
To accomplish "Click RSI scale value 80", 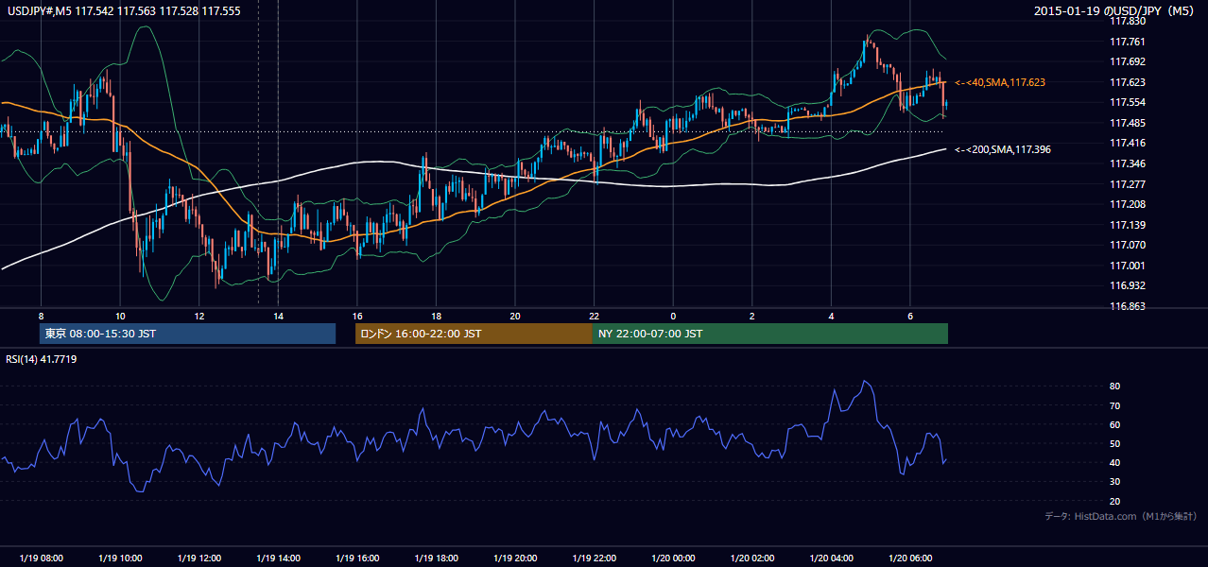I will [x=1114, y=387].
